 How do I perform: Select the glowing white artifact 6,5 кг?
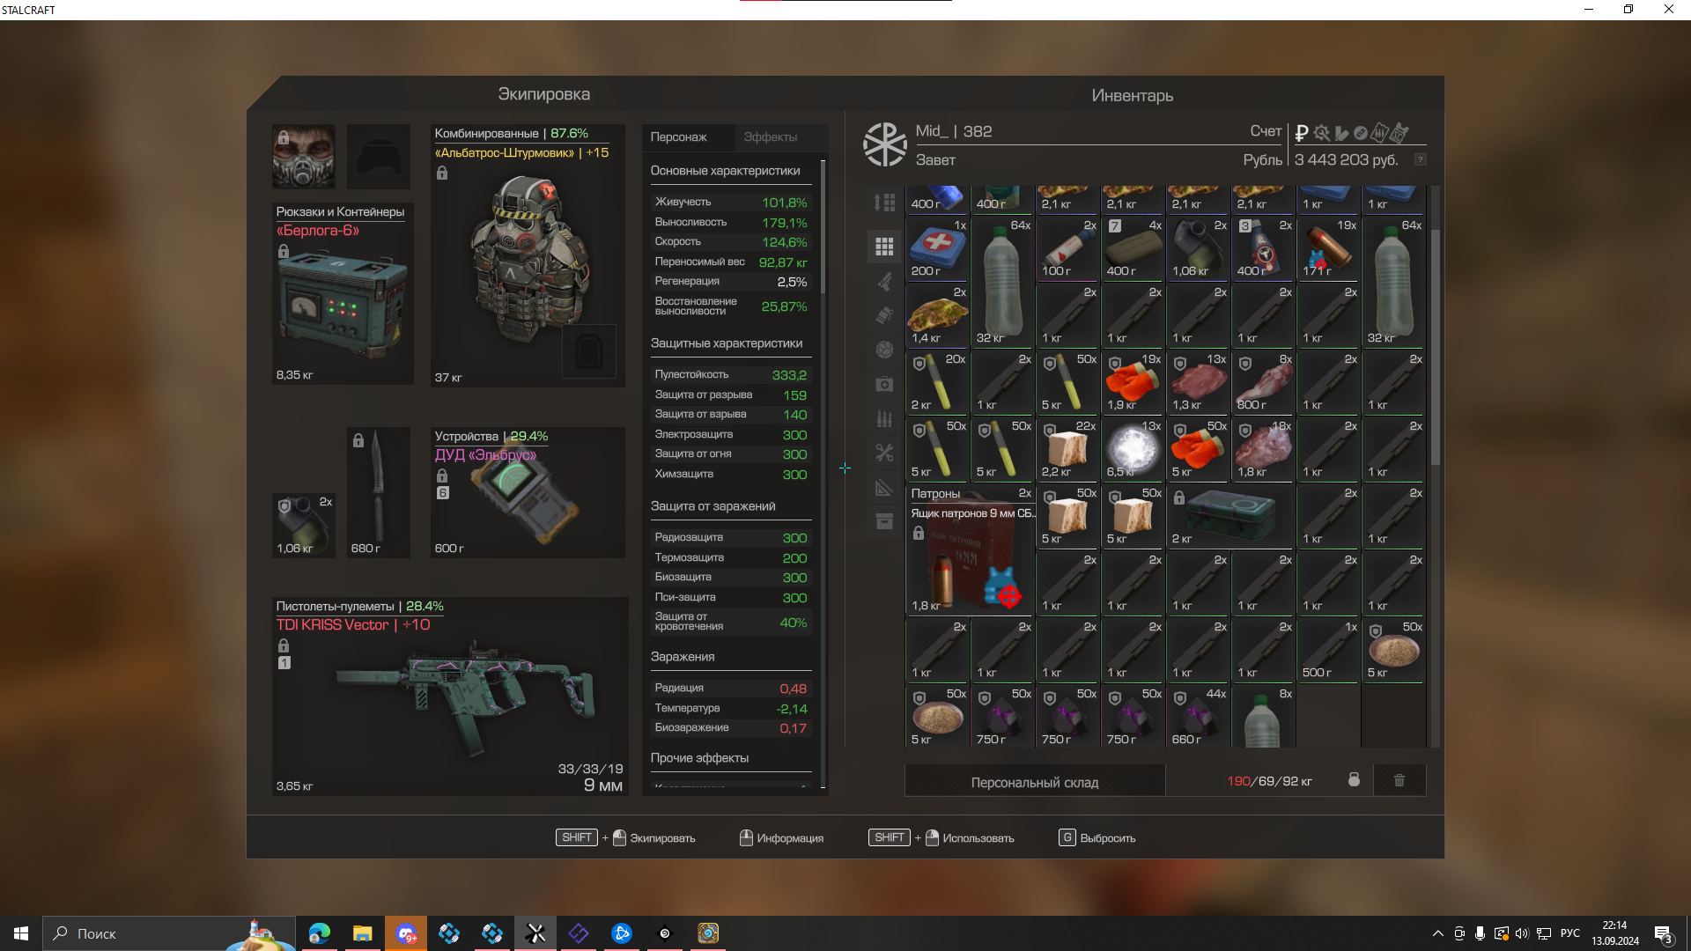(1133, 449)
